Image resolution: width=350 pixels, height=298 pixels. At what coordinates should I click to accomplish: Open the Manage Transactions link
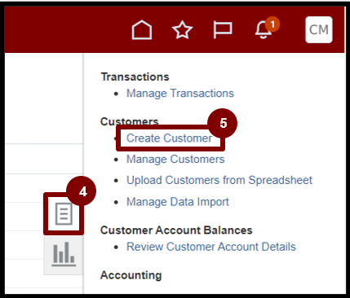180,94
